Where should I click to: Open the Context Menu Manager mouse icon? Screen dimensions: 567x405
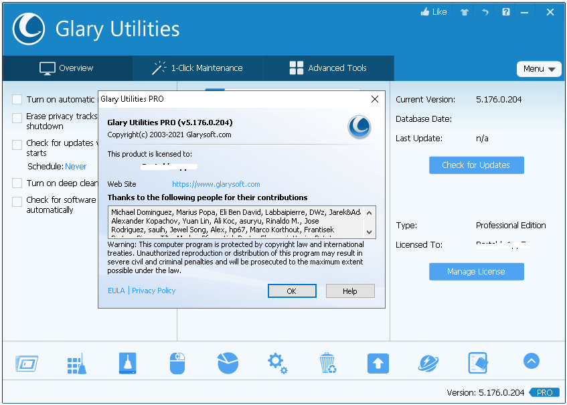click(x=177, y=363)
